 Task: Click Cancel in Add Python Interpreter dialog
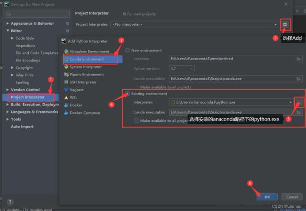point(292,197)
